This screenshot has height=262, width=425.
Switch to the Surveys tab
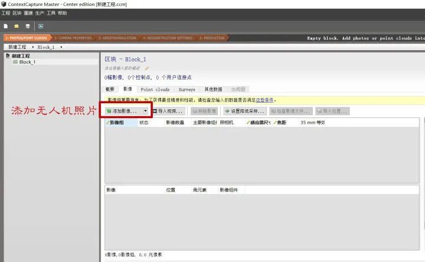click(187, 90)
